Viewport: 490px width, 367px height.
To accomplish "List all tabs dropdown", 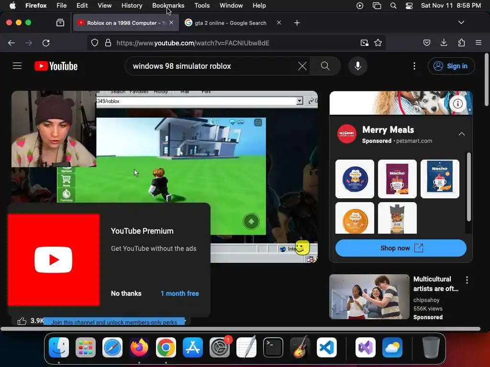I will pyautogui.click(x=461, y=22).
